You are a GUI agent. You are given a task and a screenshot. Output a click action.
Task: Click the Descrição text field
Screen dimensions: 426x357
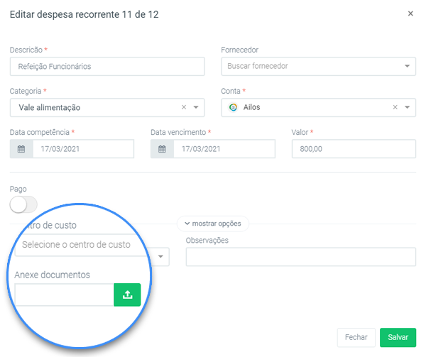(106, 66)
